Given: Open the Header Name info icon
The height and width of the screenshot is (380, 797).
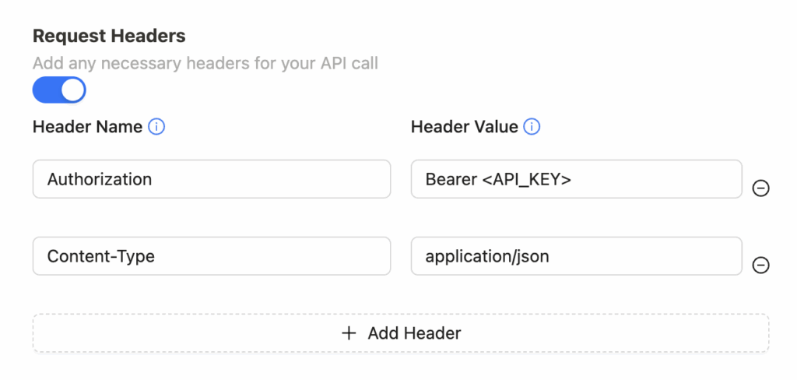Looking at the screenshot, I should click(x=156, y=127).
